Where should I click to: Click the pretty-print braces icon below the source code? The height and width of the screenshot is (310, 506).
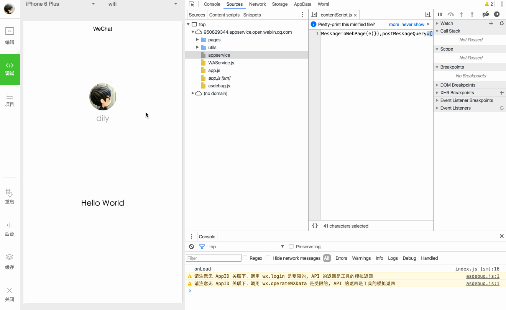tap(315, 226)
